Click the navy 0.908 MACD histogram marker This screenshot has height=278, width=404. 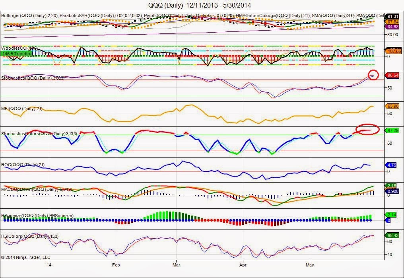tap(392, 191)
